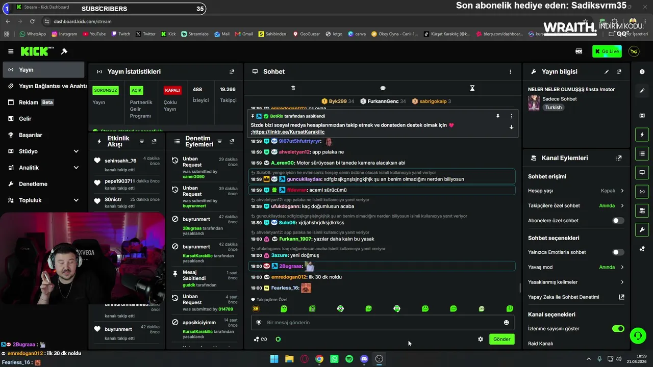Pop out the Denetim Eylemleri panel

point(232,142)
